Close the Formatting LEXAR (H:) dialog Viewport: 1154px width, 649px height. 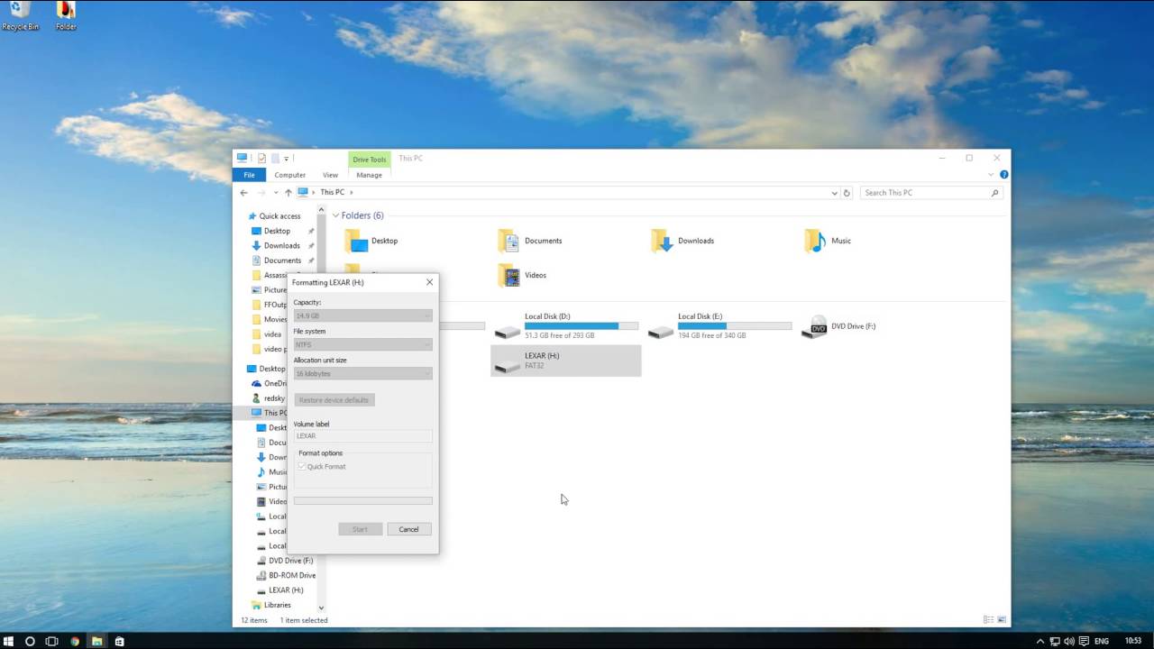click(x=429, y=282)
